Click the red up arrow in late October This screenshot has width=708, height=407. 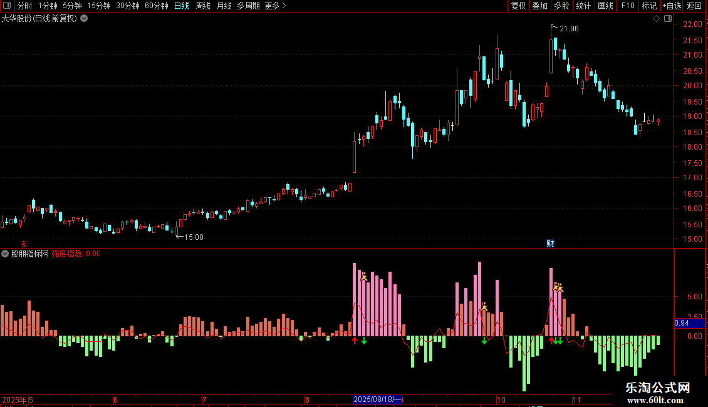click(x=551, y=341)
